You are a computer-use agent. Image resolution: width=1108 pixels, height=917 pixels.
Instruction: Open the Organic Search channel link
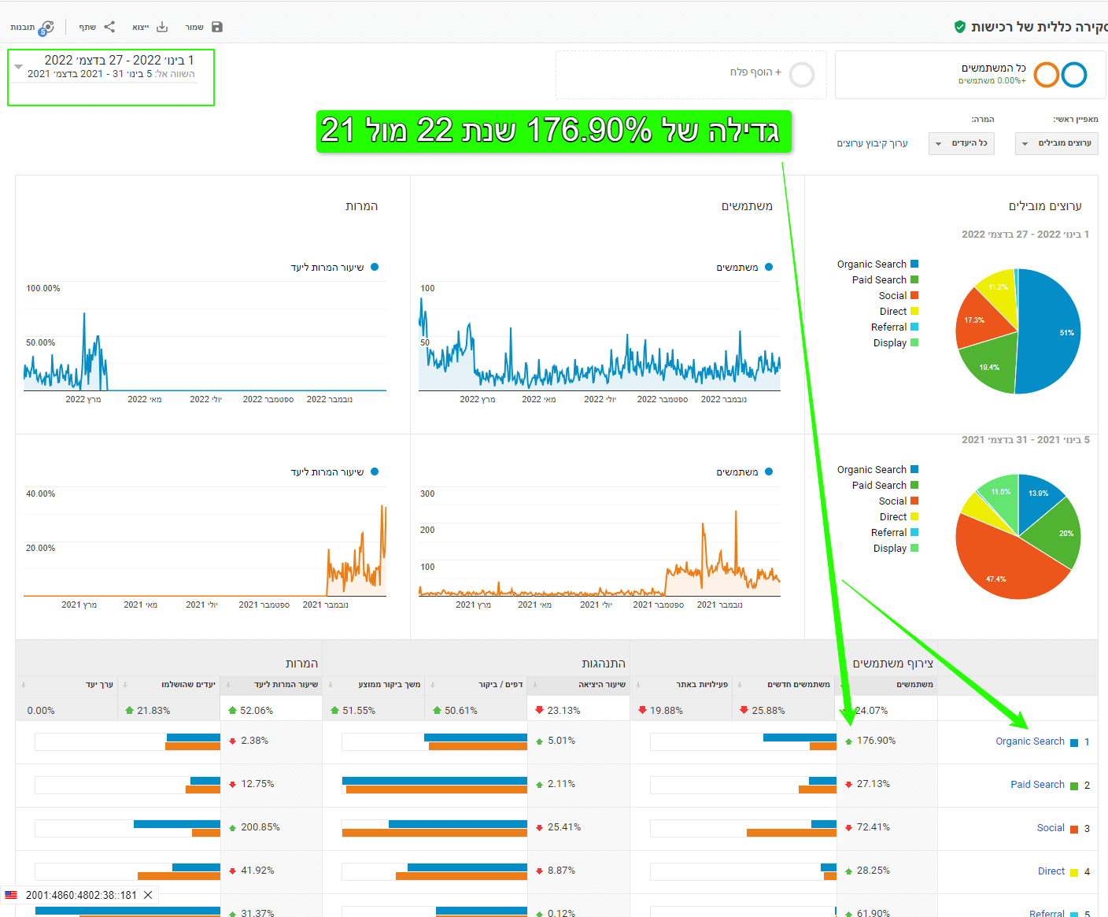point(1029,741)
